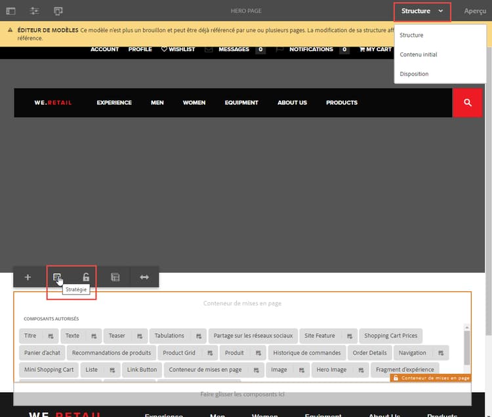Open policy icon for Image component
Screen dimensions: 492x417
(302, 370)
